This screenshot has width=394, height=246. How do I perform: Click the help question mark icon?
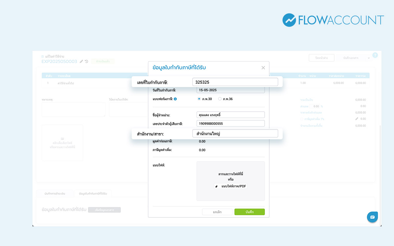click(x=375, y=55)
